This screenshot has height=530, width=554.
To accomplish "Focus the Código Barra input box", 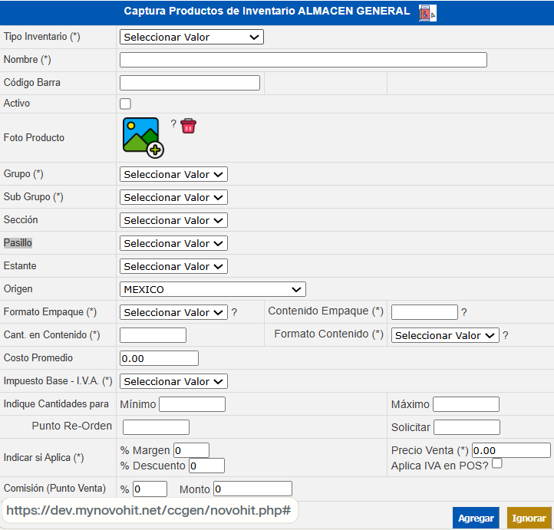I will 190,83.
